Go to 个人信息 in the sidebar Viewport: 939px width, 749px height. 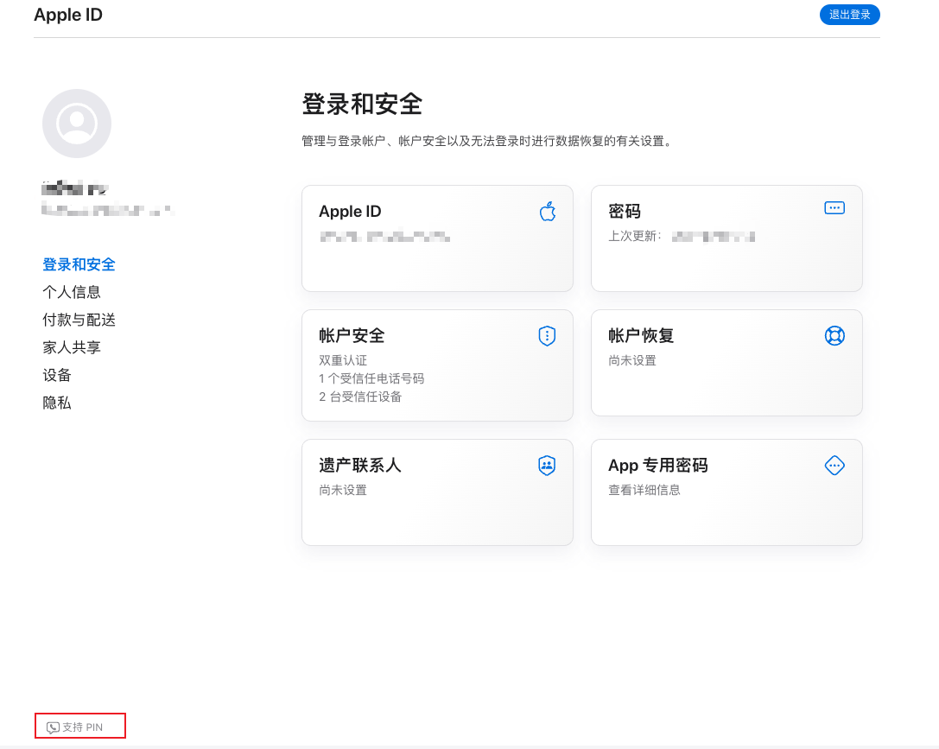point(72,292)
